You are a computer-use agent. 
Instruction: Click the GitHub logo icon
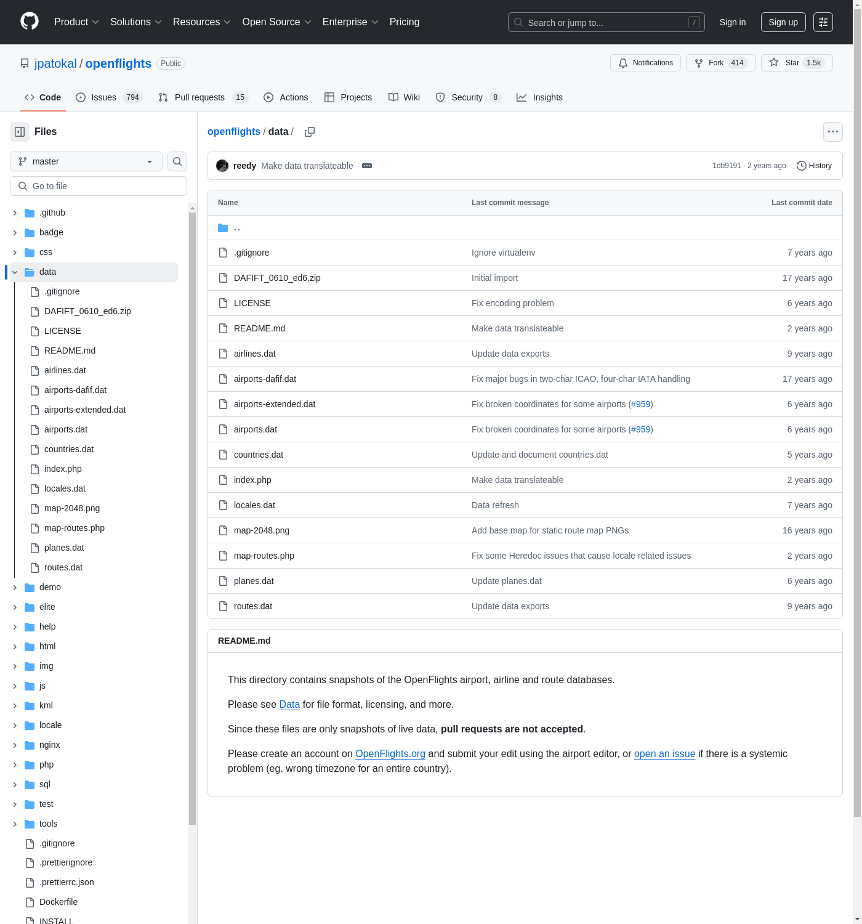click(30, 22)
